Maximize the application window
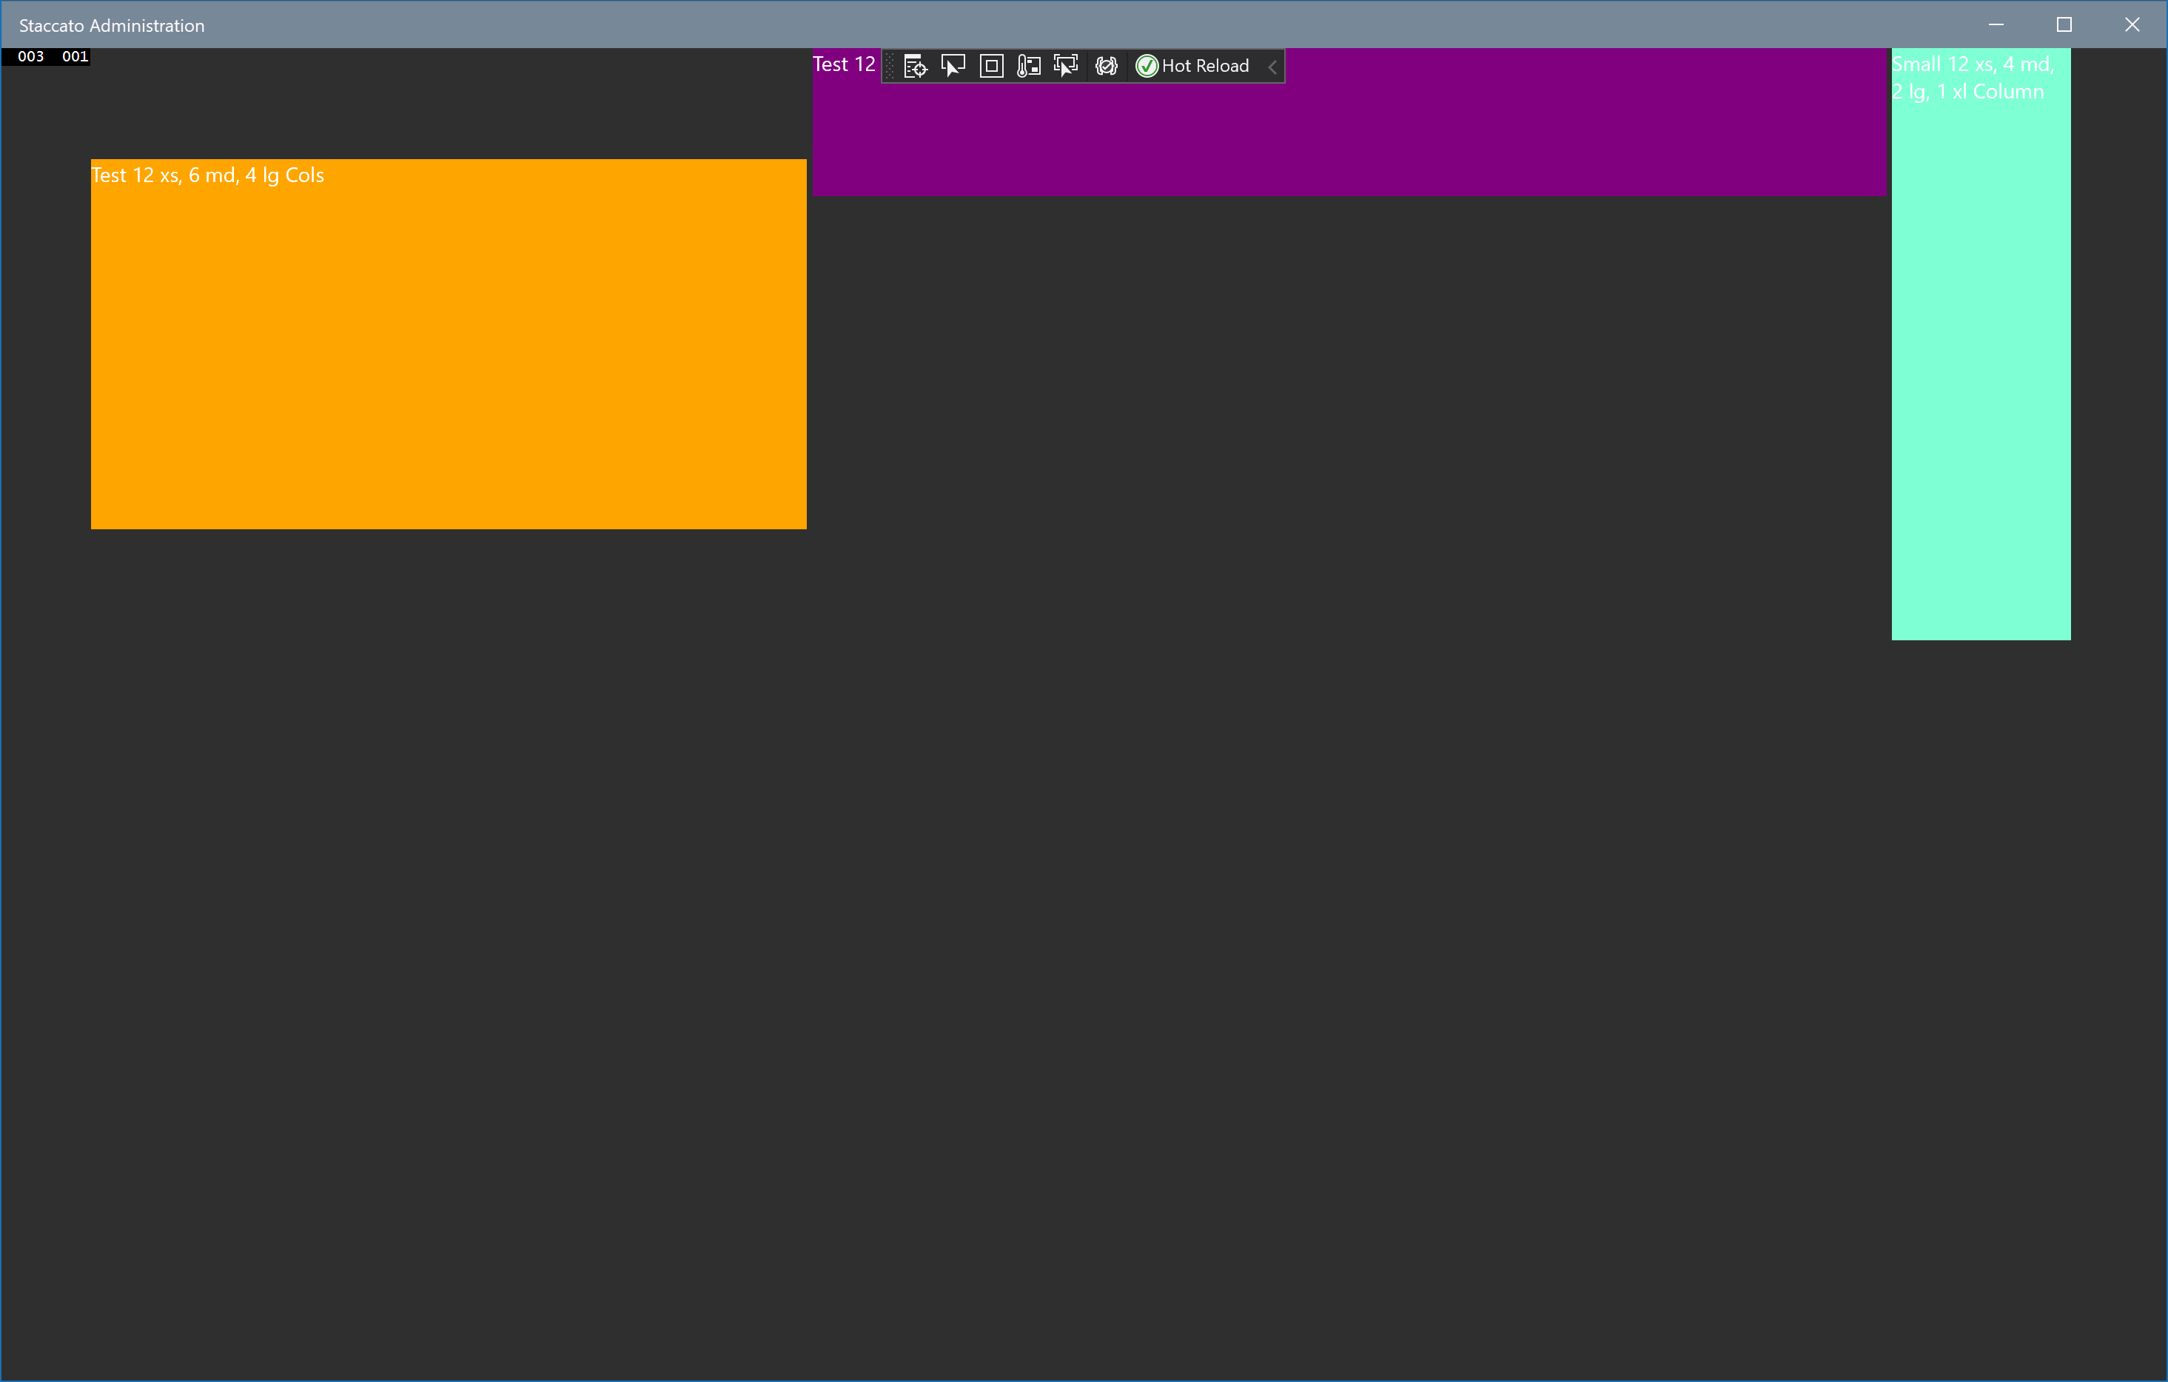Image resolution: width=2168 pixels, height=1382 pixels. pyautogui.click(x=2064, y=24)
